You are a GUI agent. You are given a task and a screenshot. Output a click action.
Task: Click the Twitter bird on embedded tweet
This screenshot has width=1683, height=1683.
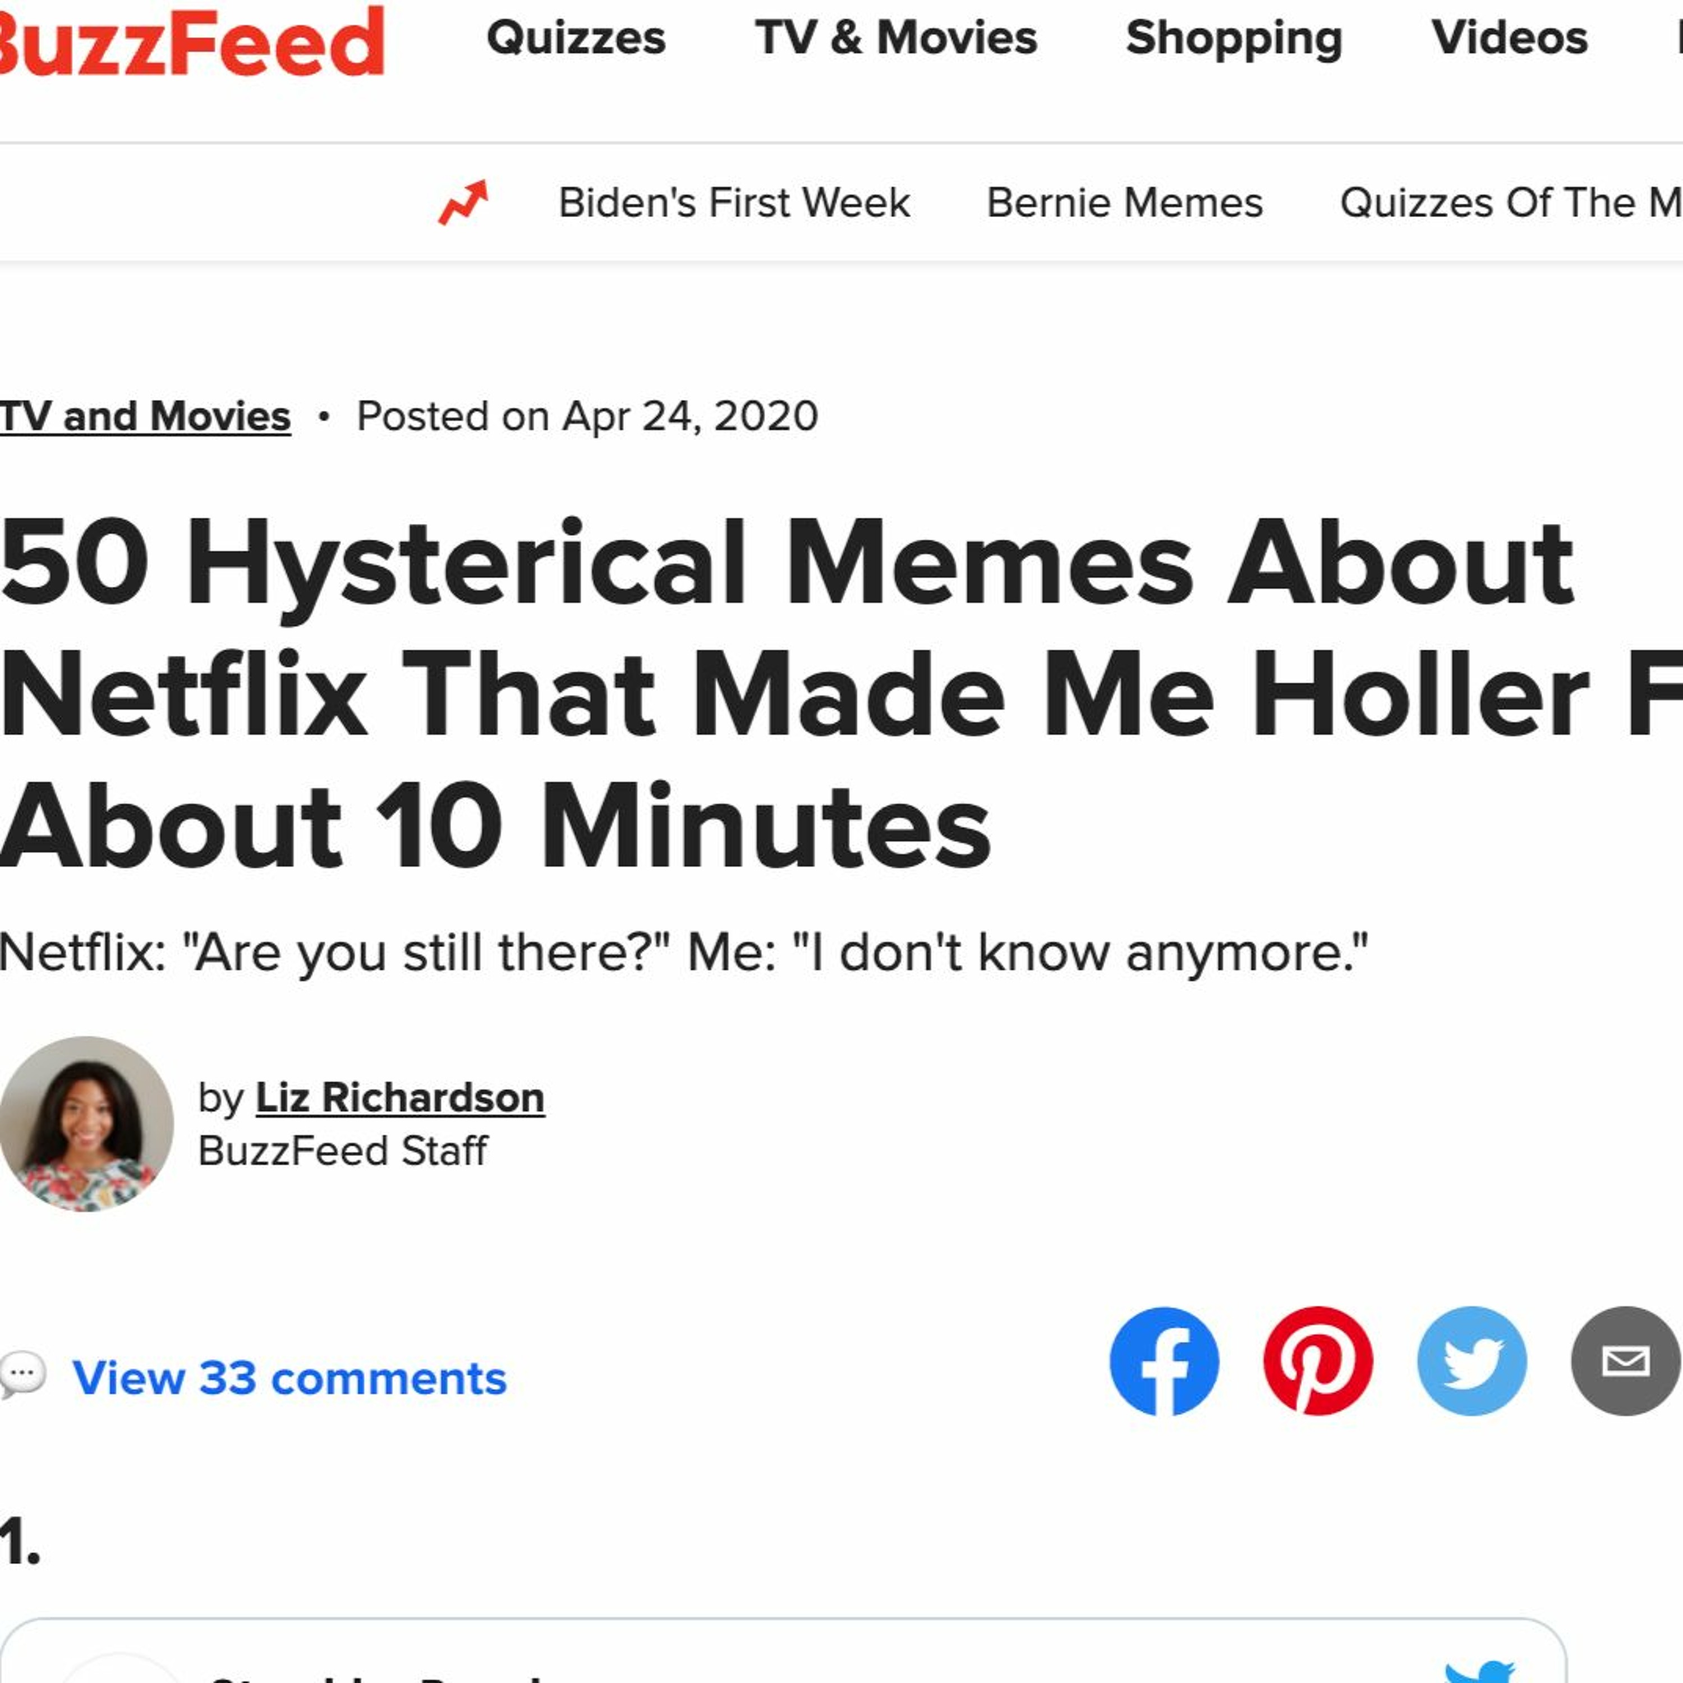tap(1480, 1671)
